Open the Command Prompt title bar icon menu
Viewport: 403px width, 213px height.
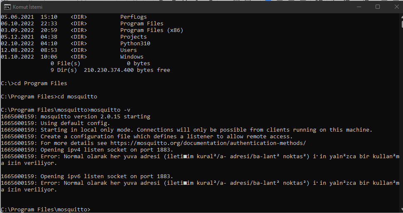coord(7,7)
